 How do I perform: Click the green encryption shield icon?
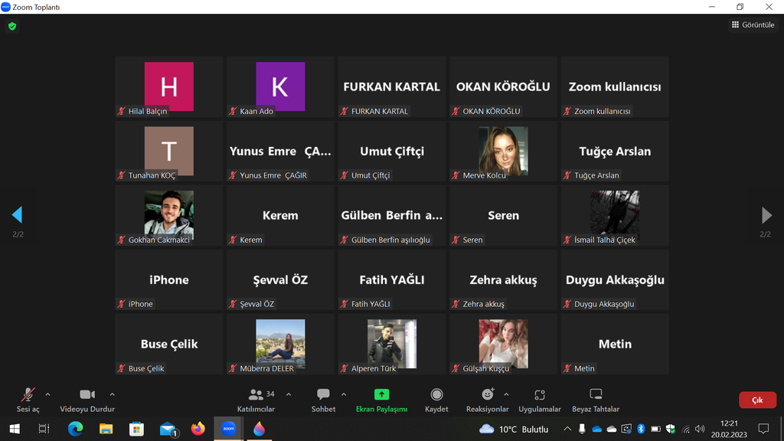[12, 26]
